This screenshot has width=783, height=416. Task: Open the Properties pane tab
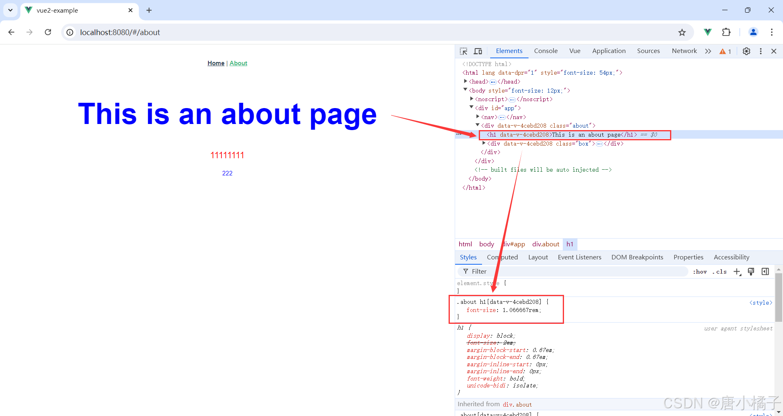pyautogui.click(x=688, y=257)
